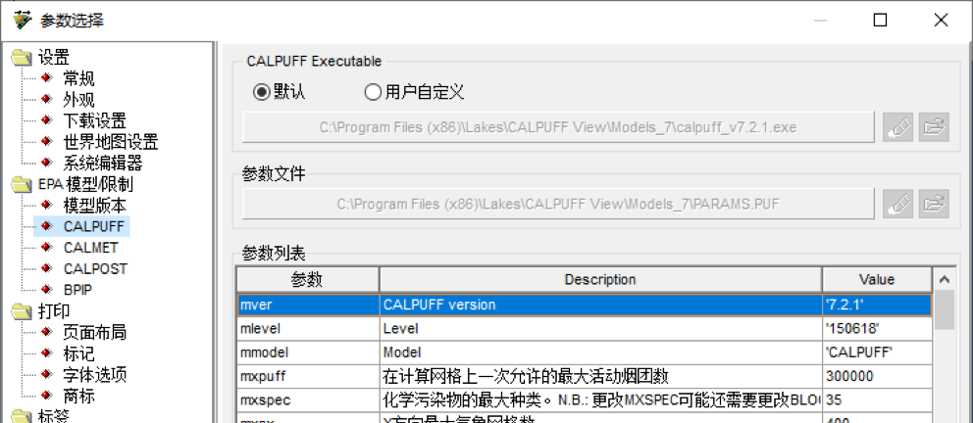
Task: Click the edit pencil icon beside CALPUFF executable path
Action: coord(897,127)
